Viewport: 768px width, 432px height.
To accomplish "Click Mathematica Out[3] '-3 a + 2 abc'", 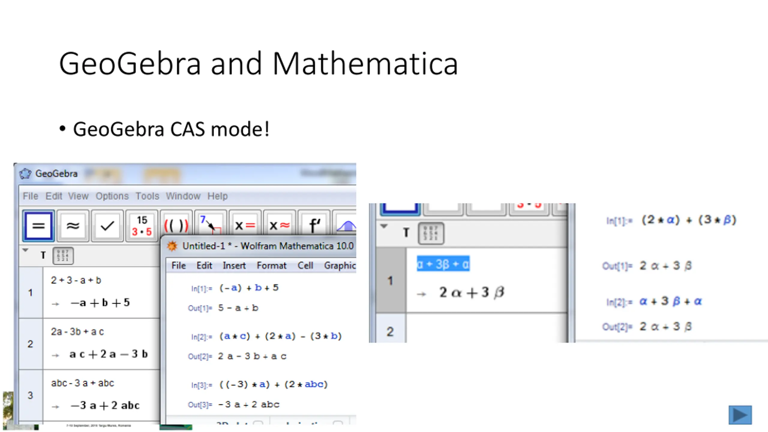I will (x=249, y=404).
